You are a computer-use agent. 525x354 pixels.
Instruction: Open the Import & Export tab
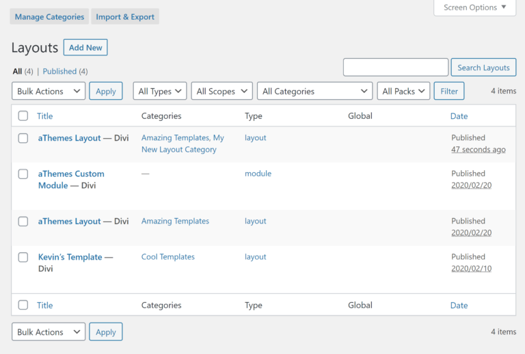(125, 17)
